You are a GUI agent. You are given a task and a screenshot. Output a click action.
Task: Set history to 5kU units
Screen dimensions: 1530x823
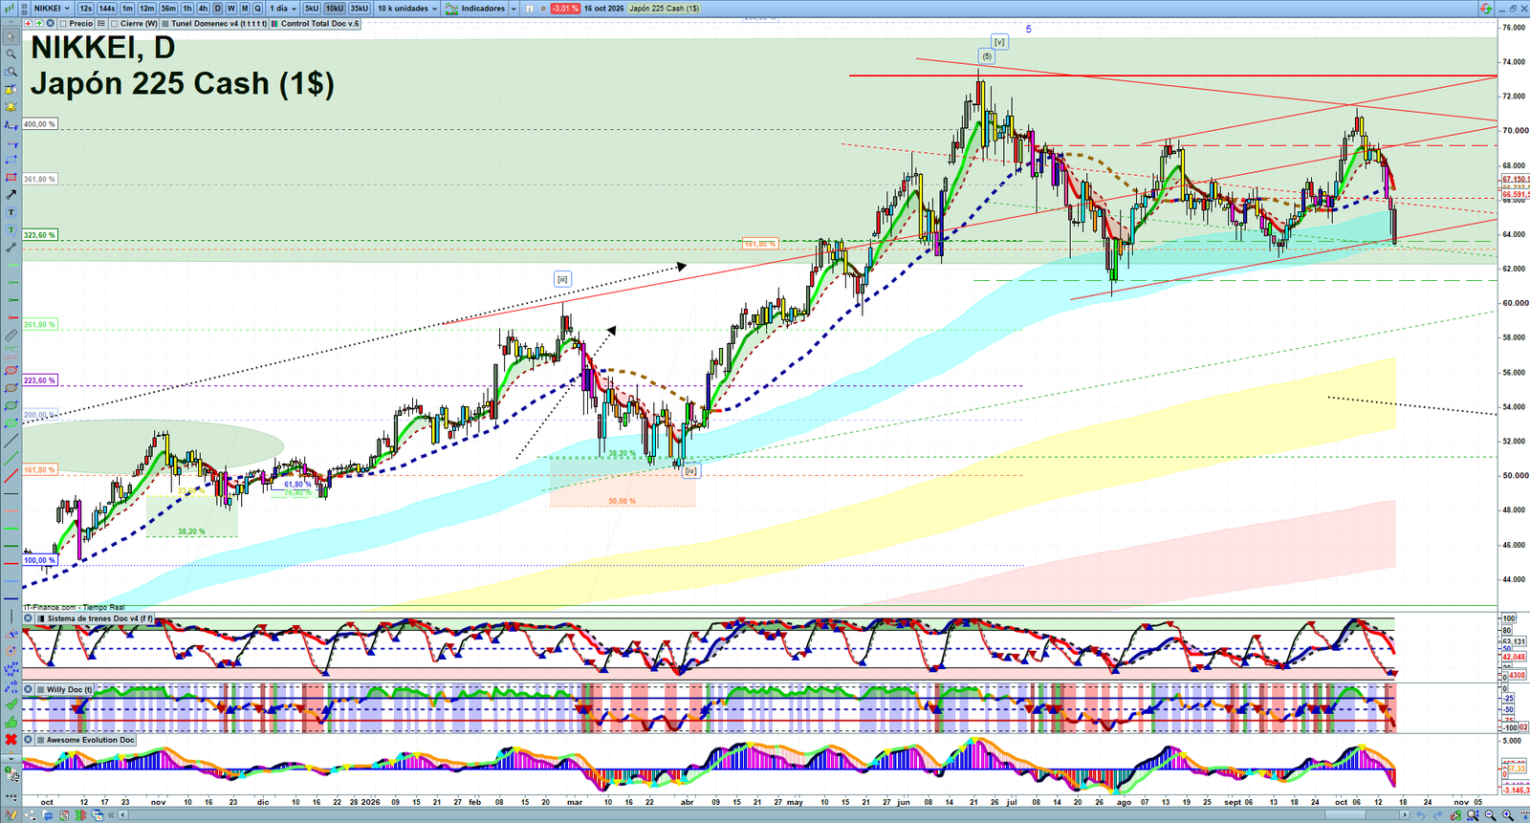pyautogui.click(x=312, y=9)
